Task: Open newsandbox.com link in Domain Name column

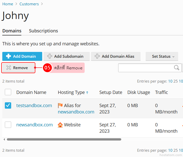Action: click(35, 125)
